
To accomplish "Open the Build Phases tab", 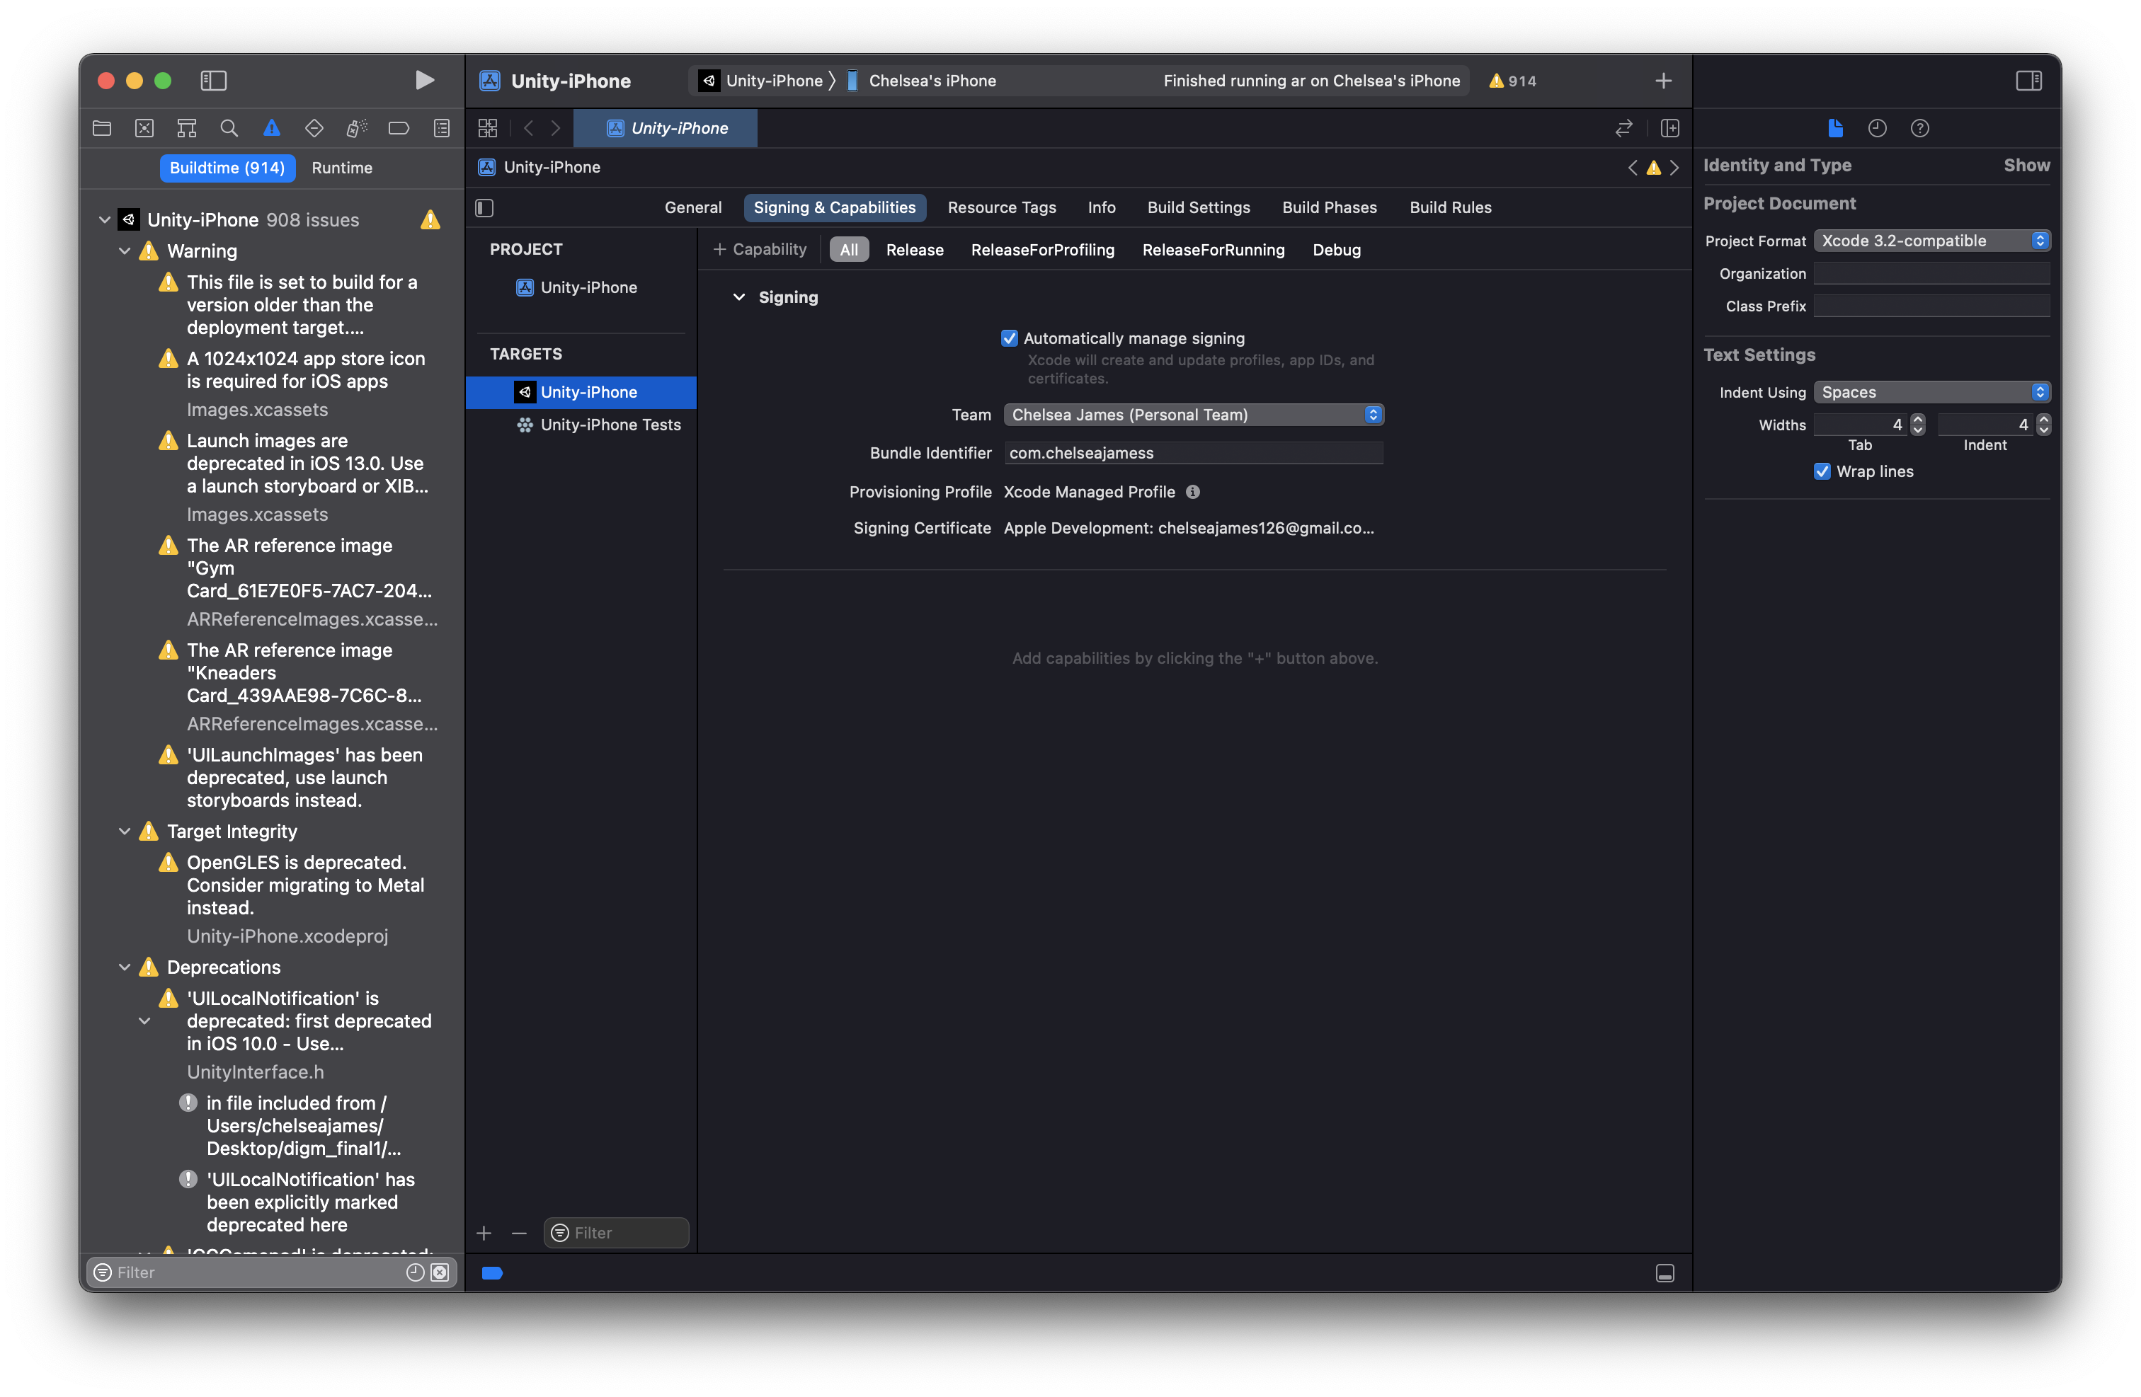I will 1329,207.
